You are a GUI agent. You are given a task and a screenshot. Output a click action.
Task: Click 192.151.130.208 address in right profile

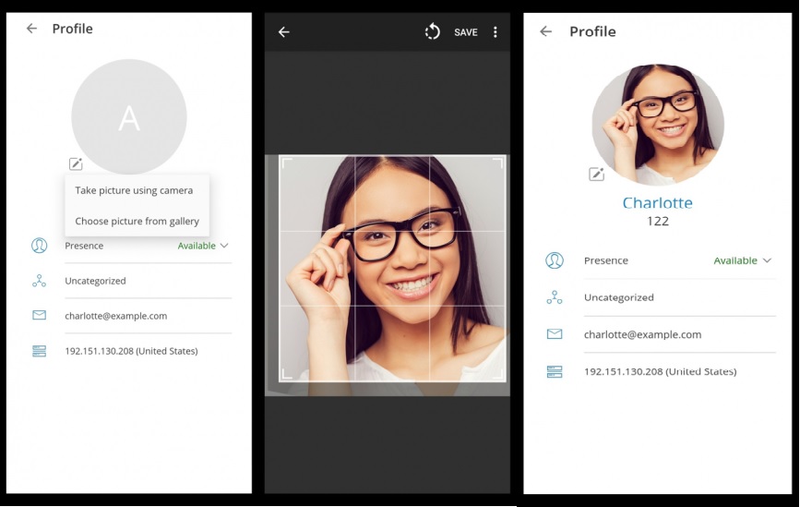coord(660,371)
